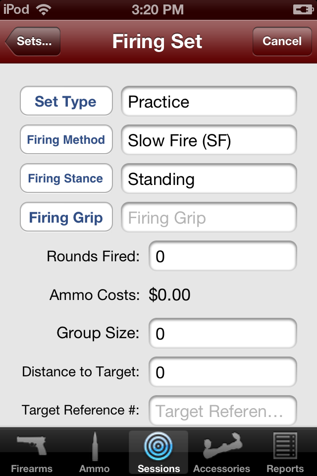
Task: Open the Firing Stance picker
Action: [x=66, y=178]
